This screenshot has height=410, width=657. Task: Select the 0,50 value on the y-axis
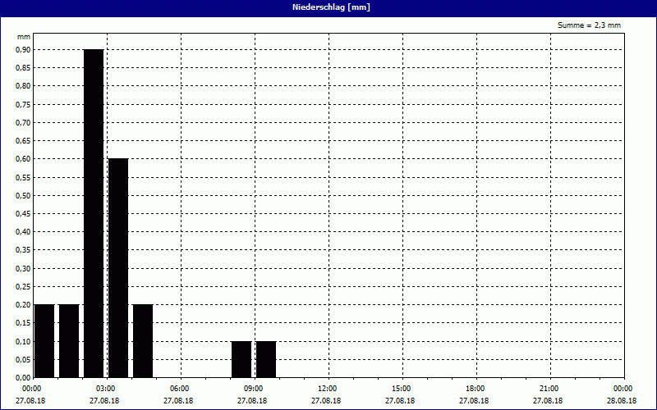(22, 195)
